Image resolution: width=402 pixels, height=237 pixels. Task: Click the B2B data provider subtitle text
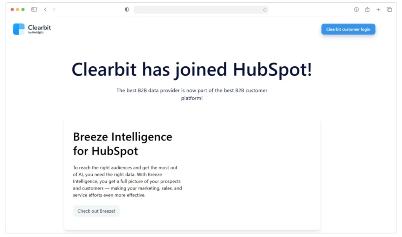point(192,94)
